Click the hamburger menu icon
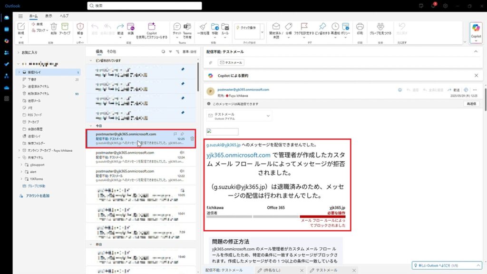 coord(20,16)
